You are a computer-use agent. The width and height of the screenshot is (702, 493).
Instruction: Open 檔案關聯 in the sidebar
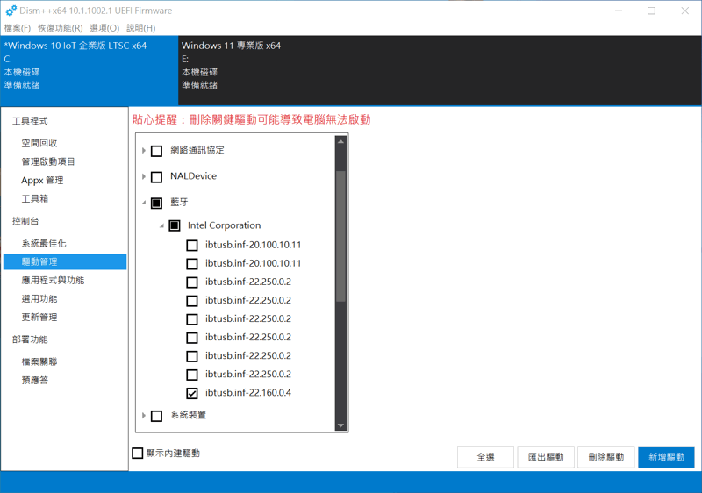tap(39, 362)
